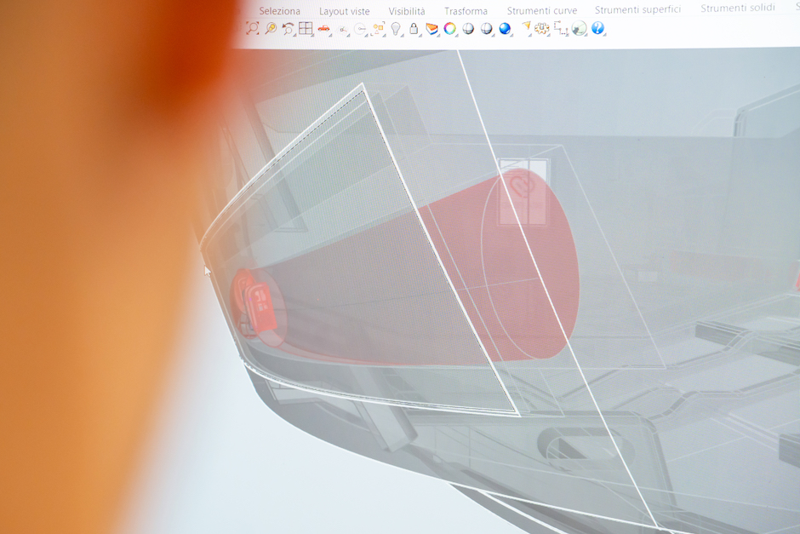
Task: Click the Hide objects lightbulb icon
Action: [396, 29]
